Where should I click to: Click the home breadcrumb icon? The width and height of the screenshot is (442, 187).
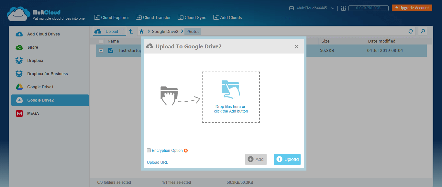(141, 31)
